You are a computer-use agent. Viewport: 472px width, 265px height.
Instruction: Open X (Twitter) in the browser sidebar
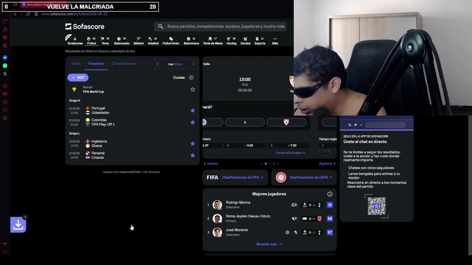[5, 74]
